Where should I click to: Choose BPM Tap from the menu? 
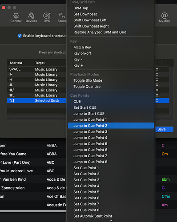[111, 8]
